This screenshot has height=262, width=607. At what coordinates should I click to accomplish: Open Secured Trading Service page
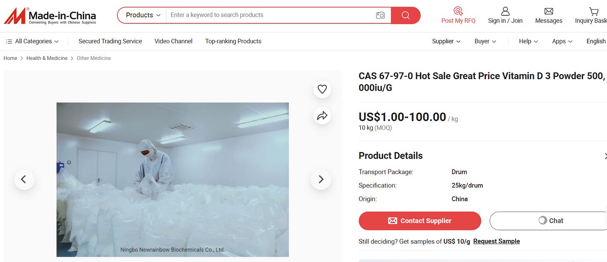(110, 41)
